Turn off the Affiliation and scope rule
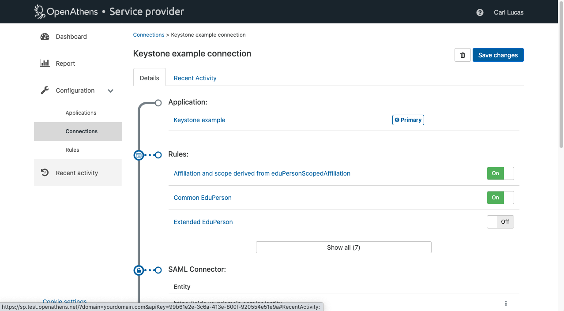Viewport: 564px width, 311px height. point(500,173)
